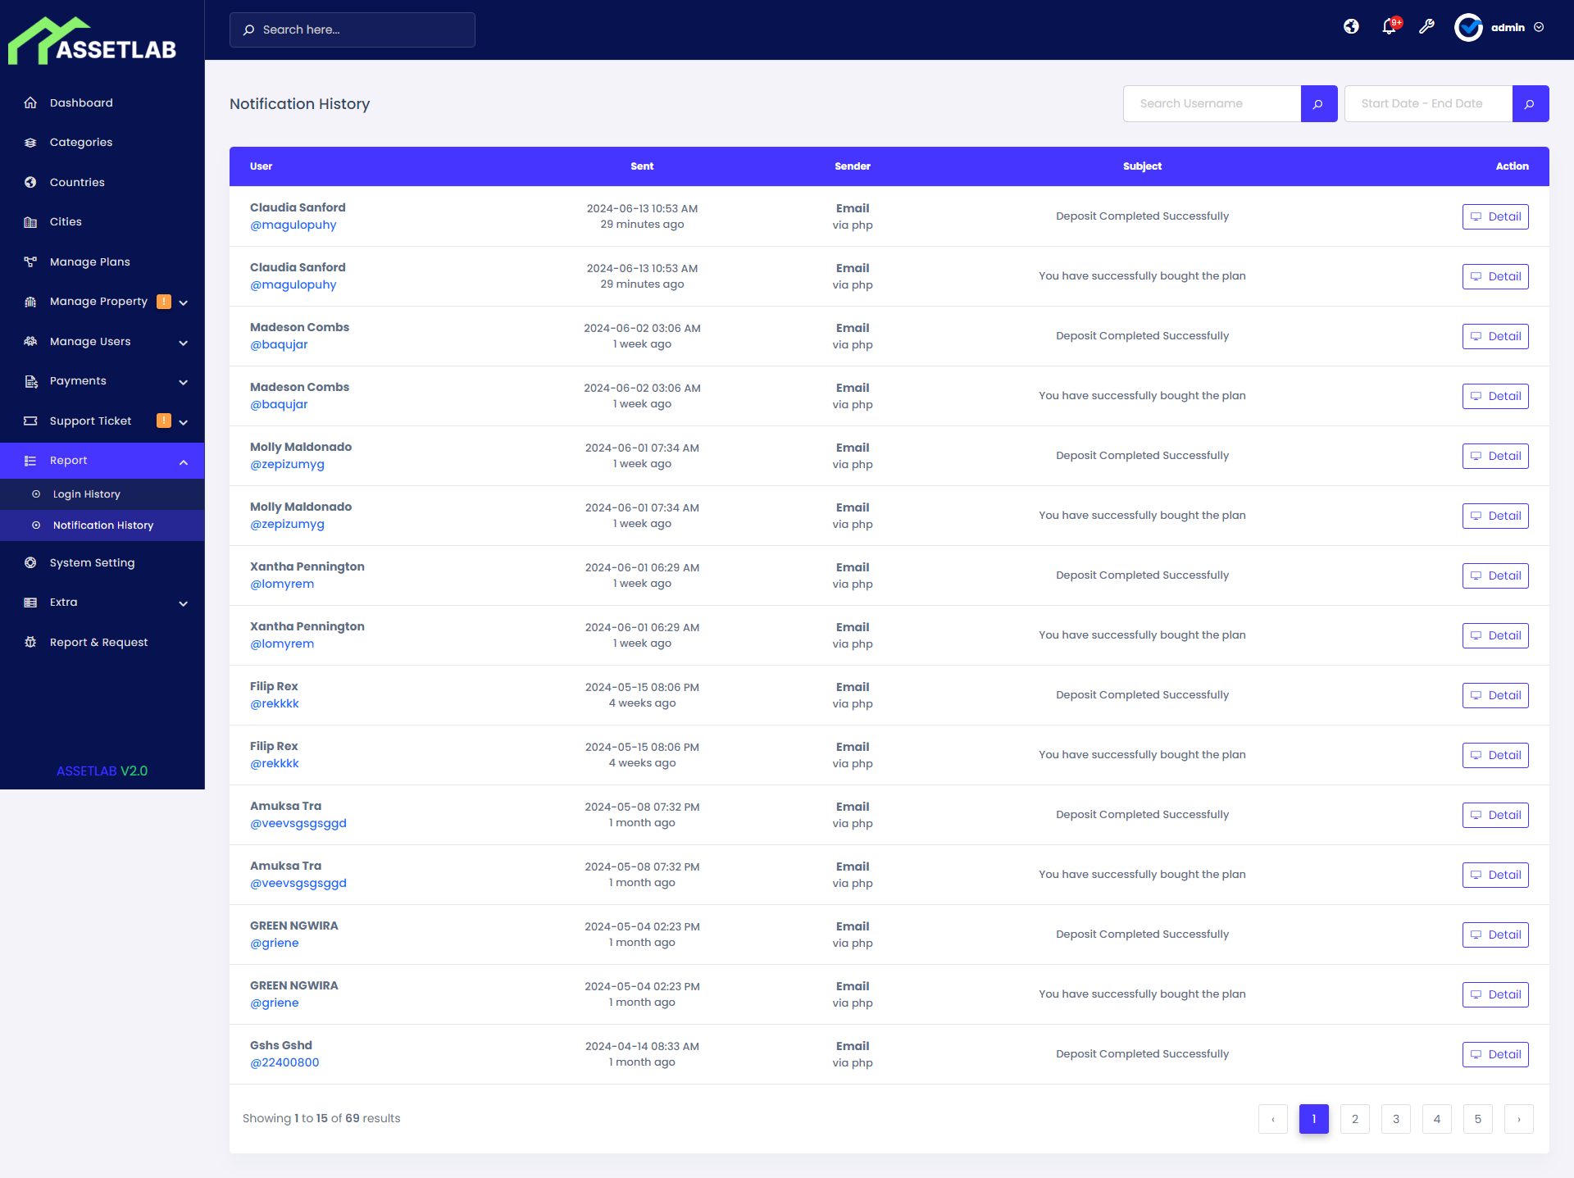The height and width of the screenshot is (1178, 1574).
Task: Expand the Payments section
Action: click(78, 380)
